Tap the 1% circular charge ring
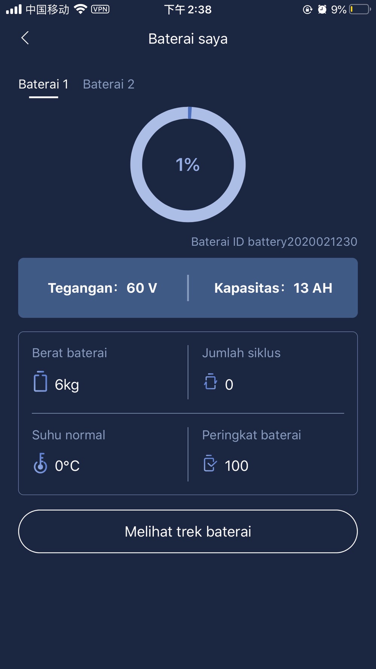Viewport: 376px width, 669px height. click(188, 164)
